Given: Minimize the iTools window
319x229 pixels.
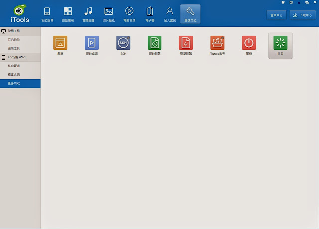Looking at the screenshot, I should coord(299,2).
